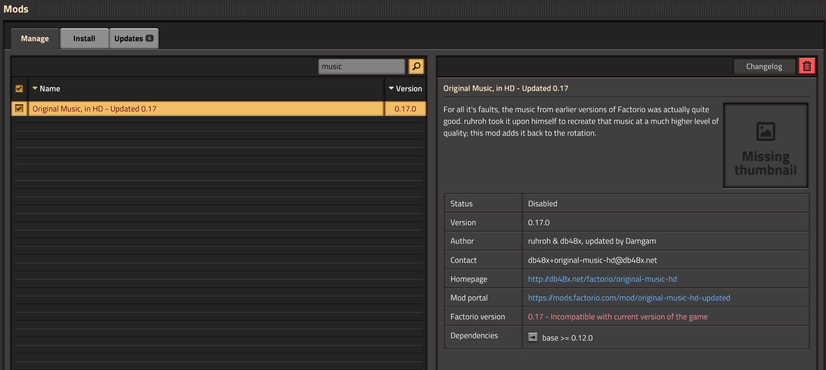This screenshot has height=370, width=826.
Task: Sort mods by Version column
Action: (405, 88)
